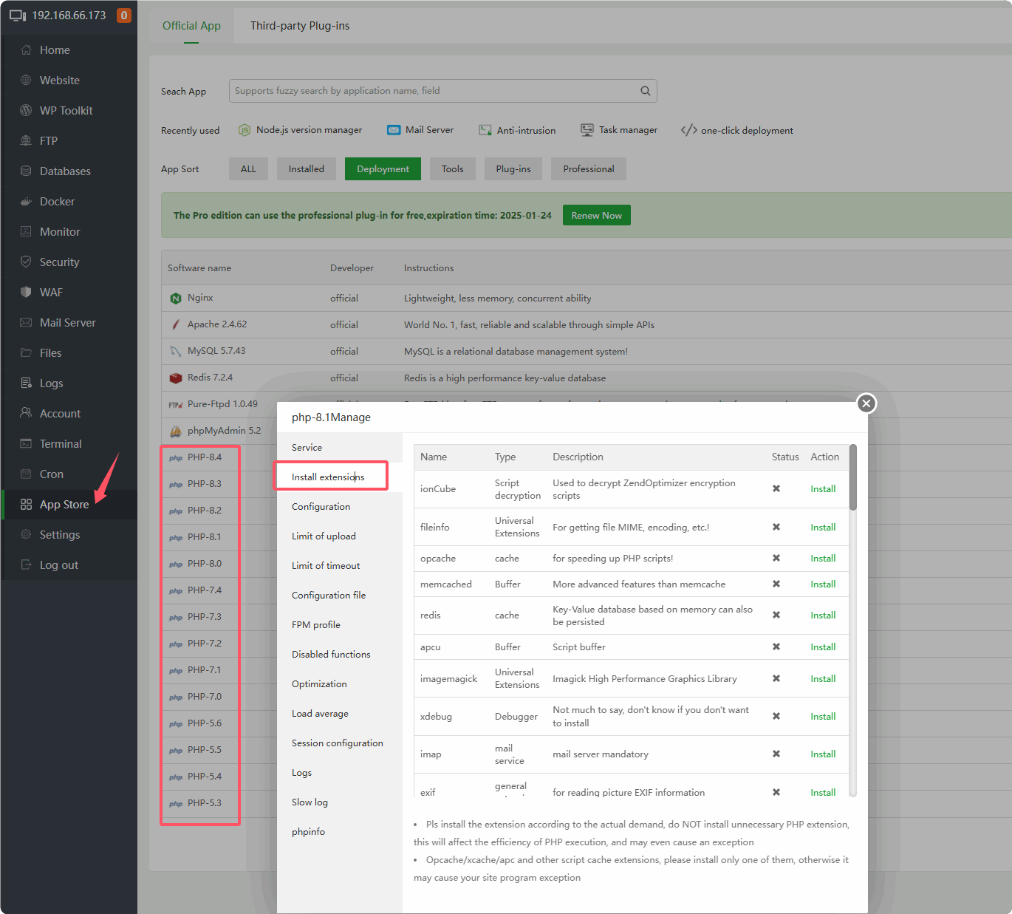Viewport: 1012px width, 914px height.
Task: Click the Mail Server envelope icon in recently used
Action: (x=394, y=130)
